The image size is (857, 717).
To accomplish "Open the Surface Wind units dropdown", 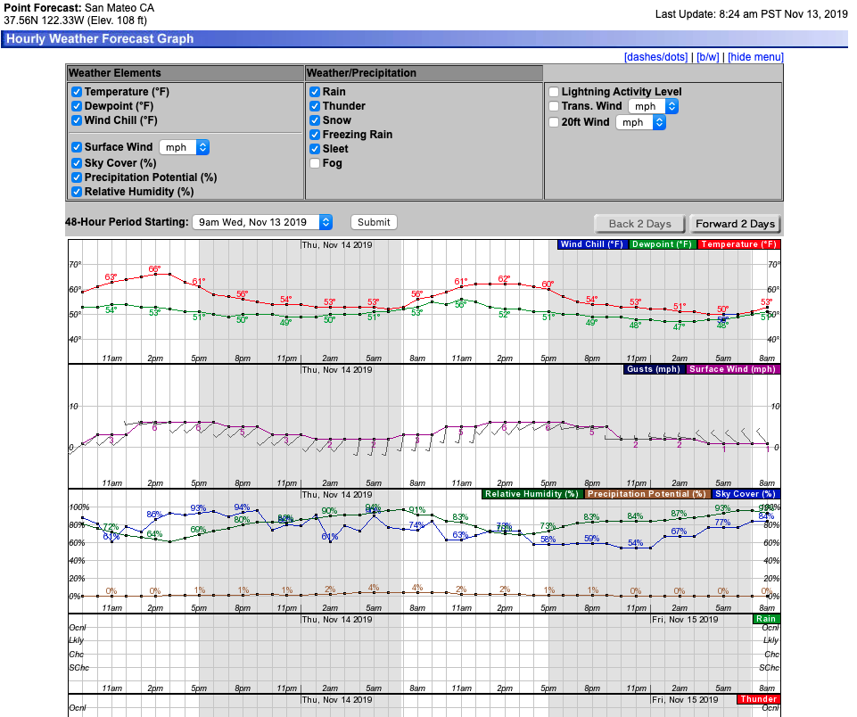I will click(x=185, y=147).
